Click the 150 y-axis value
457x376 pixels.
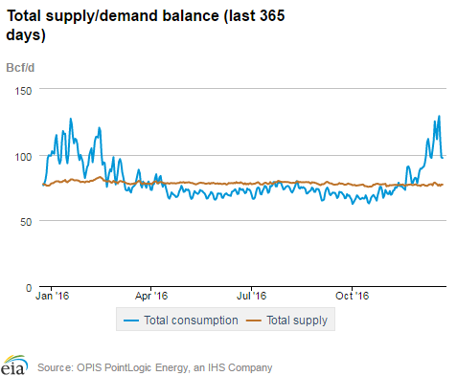pos(23,91)
